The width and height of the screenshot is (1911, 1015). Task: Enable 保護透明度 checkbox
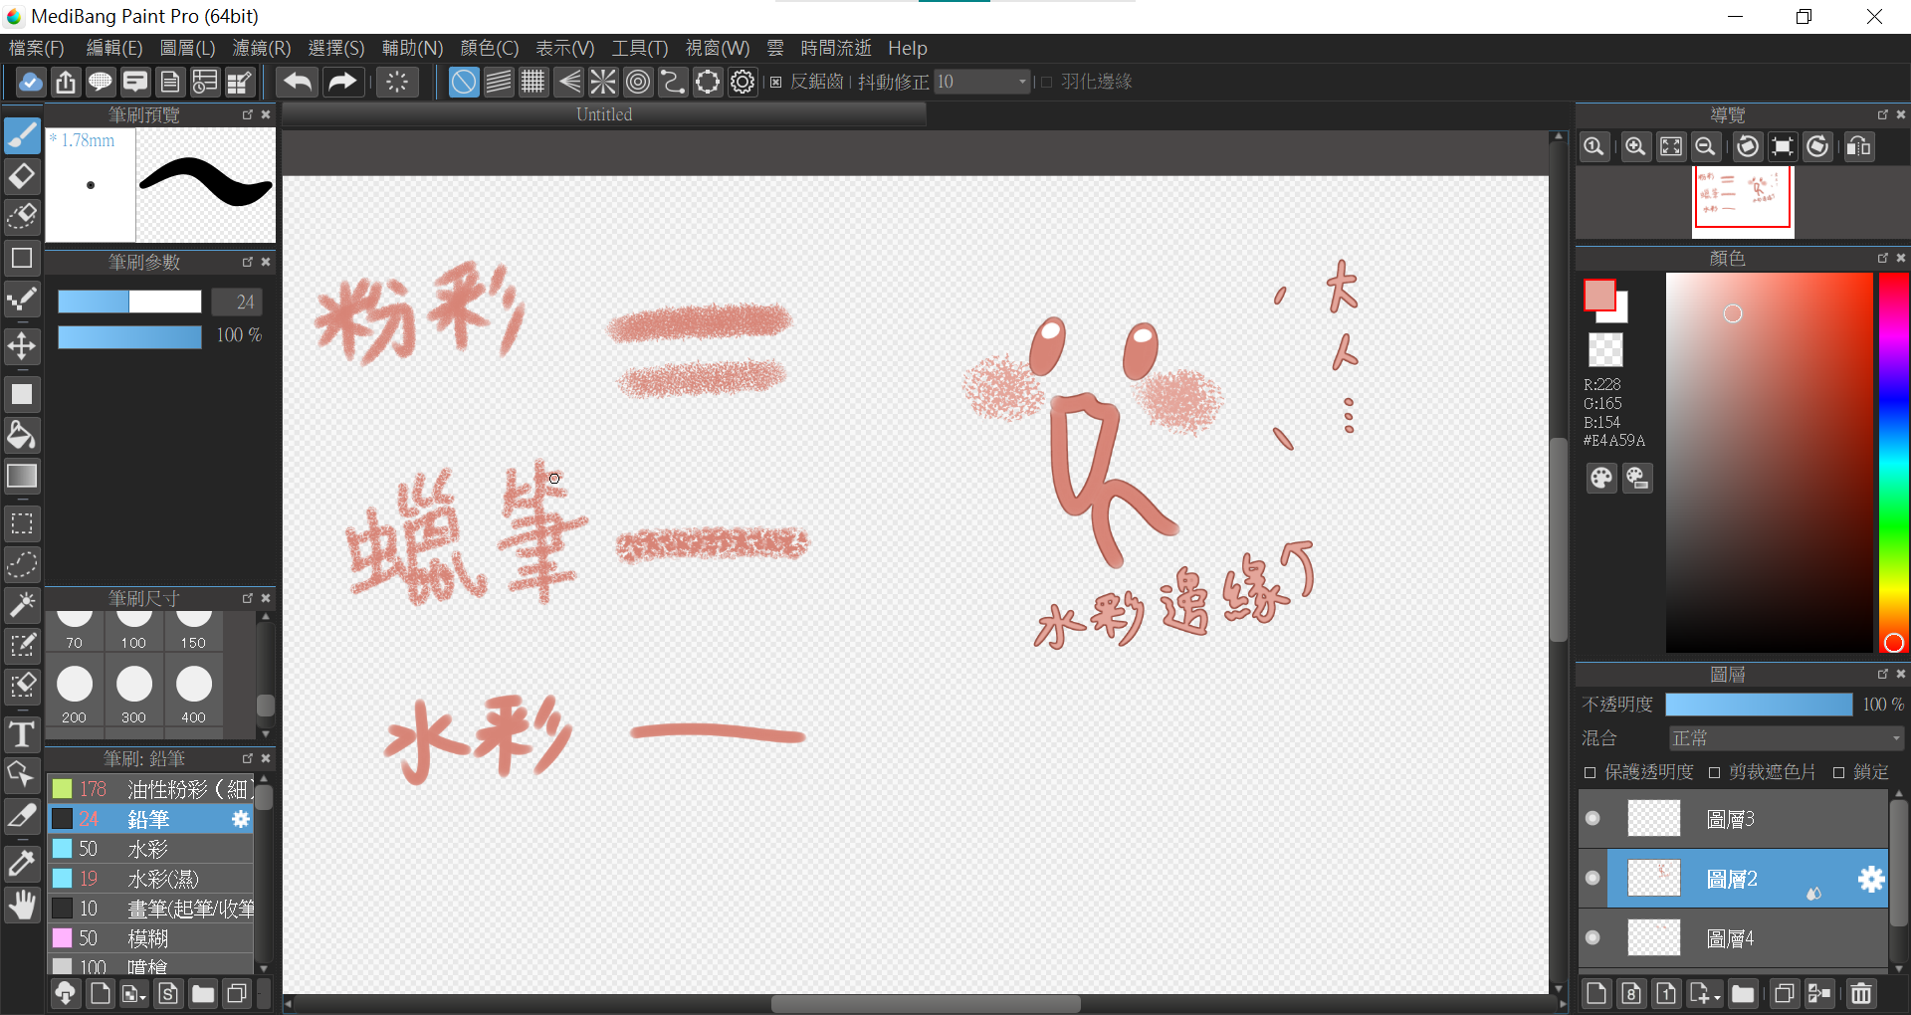click(1590, 773)
